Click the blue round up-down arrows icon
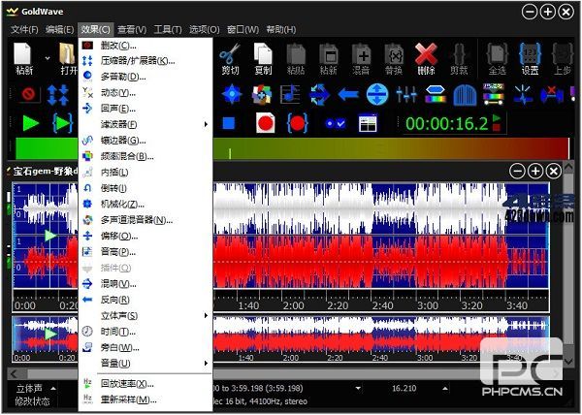Image resolution: width=582 pixels, height=415 pixels. [377, 94]
